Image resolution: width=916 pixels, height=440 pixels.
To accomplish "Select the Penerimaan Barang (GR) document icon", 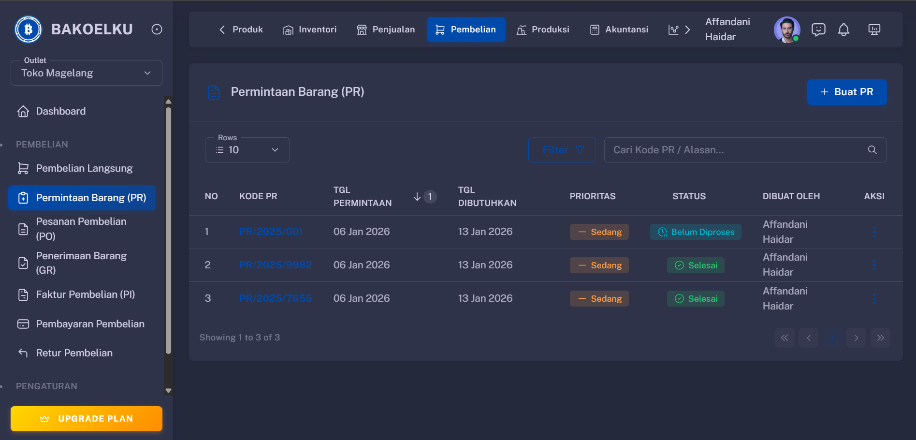I will [x=23, y=263].
